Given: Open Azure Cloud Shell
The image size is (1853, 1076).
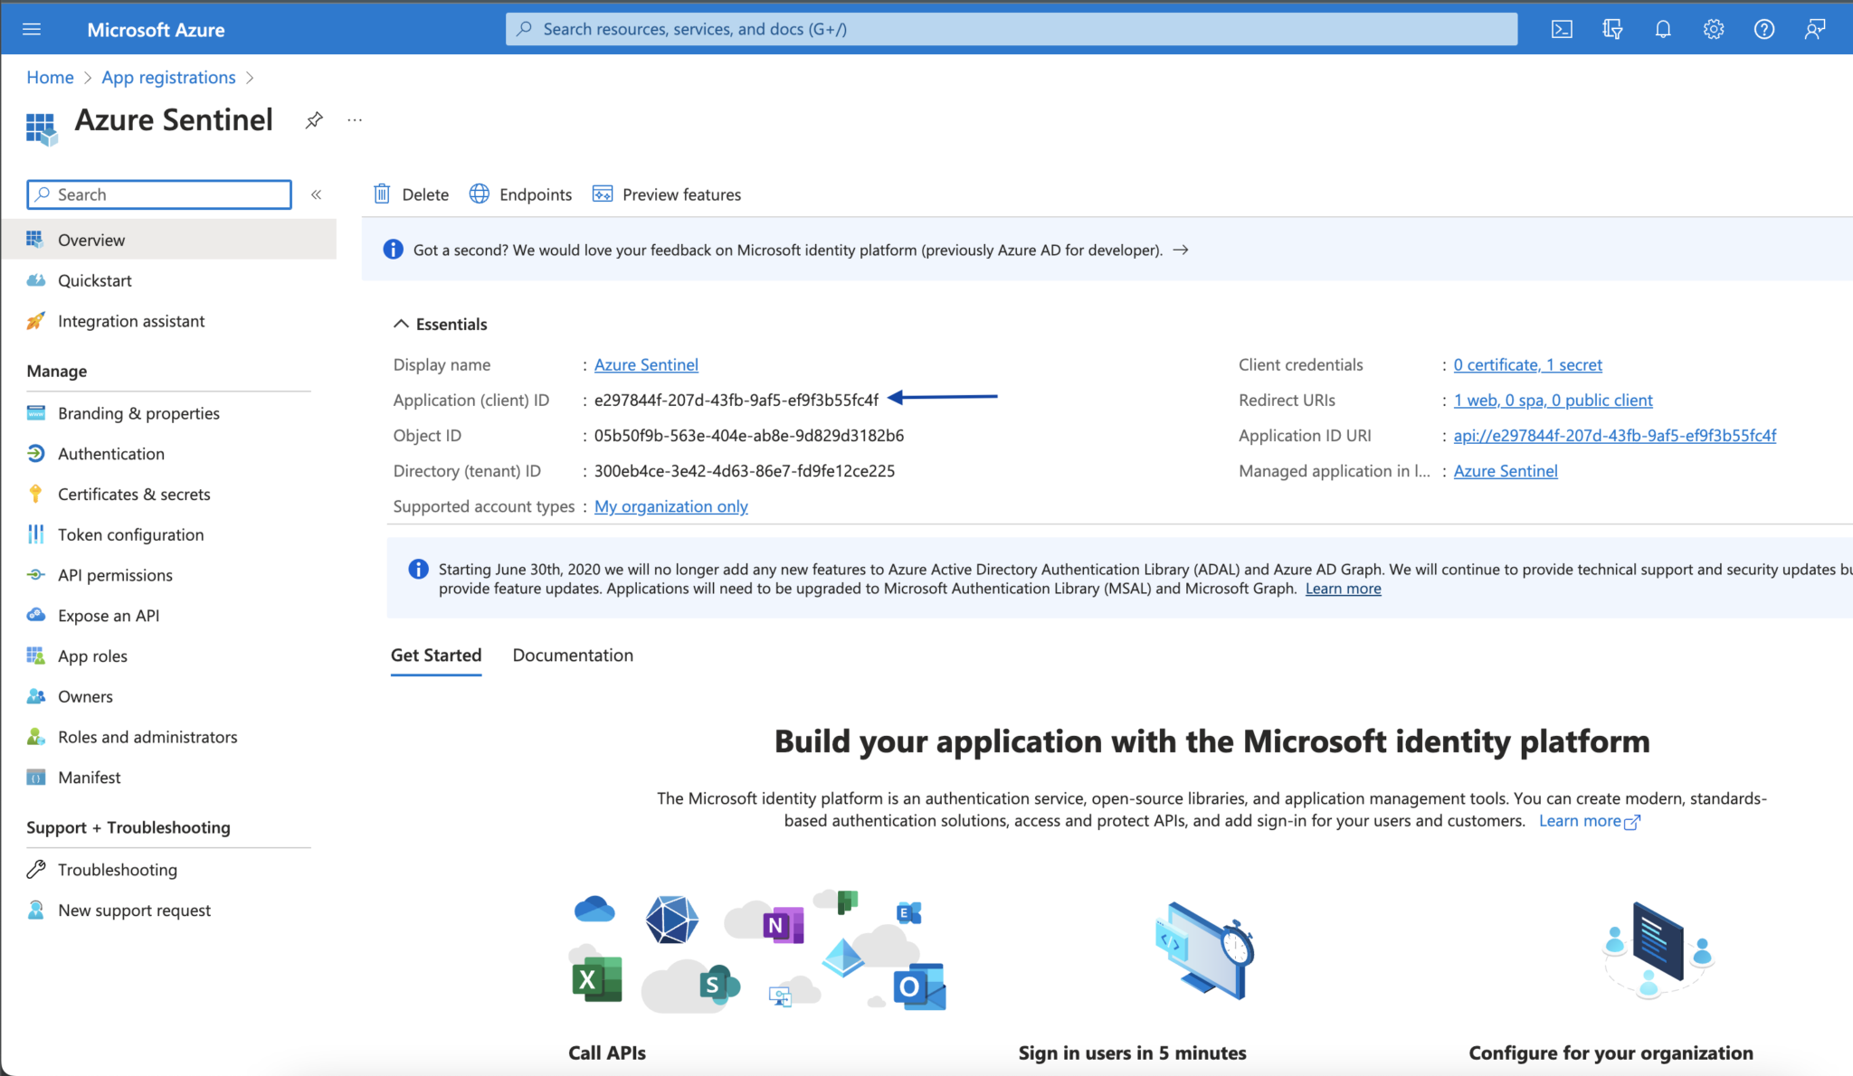Looking at the screenshot, I should [x=1561, y=28].
